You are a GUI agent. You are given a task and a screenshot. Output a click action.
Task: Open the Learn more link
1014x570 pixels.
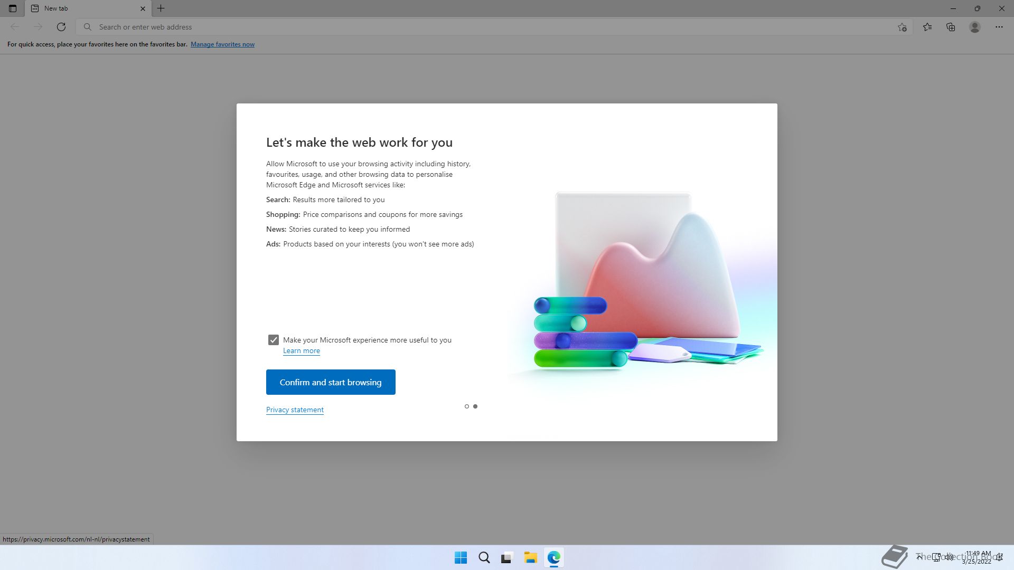coord(301,351)
